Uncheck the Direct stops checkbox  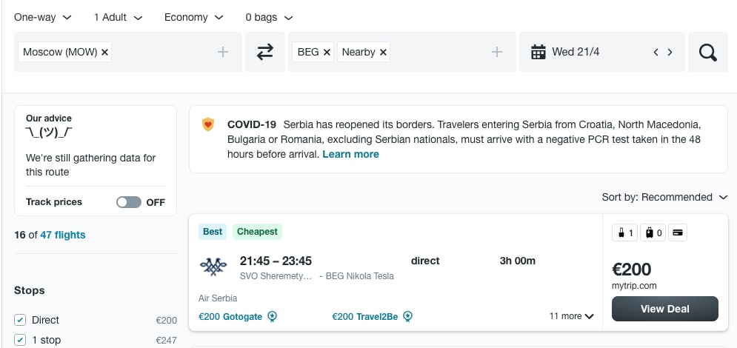click(20, 321)
